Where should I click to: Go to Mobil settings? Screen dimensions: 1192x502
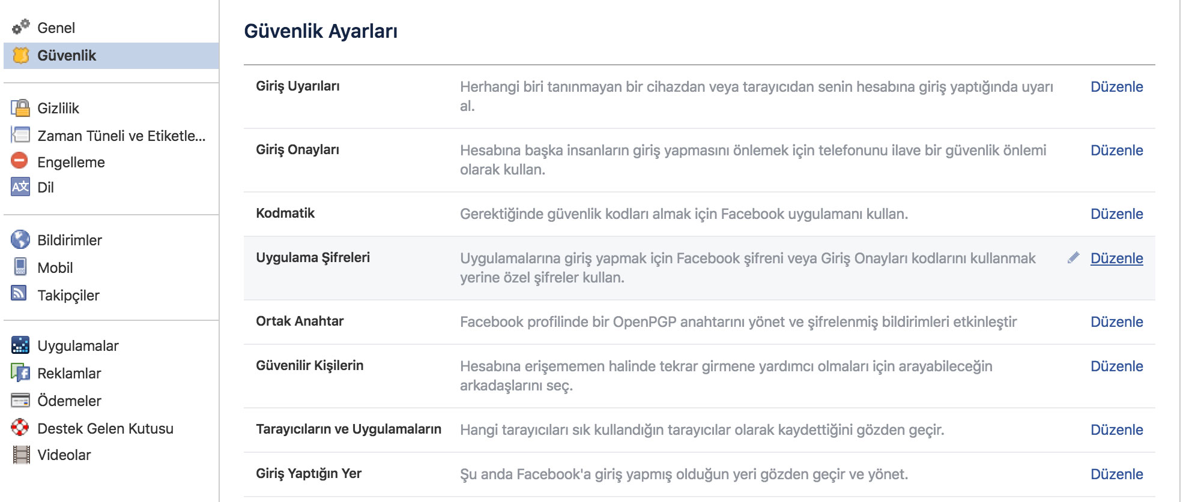pos(55,267)
